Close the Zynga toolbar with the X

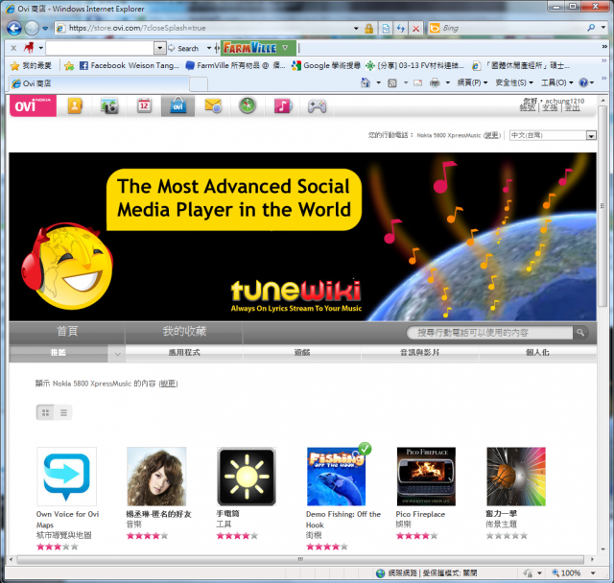tap(13, 48)
